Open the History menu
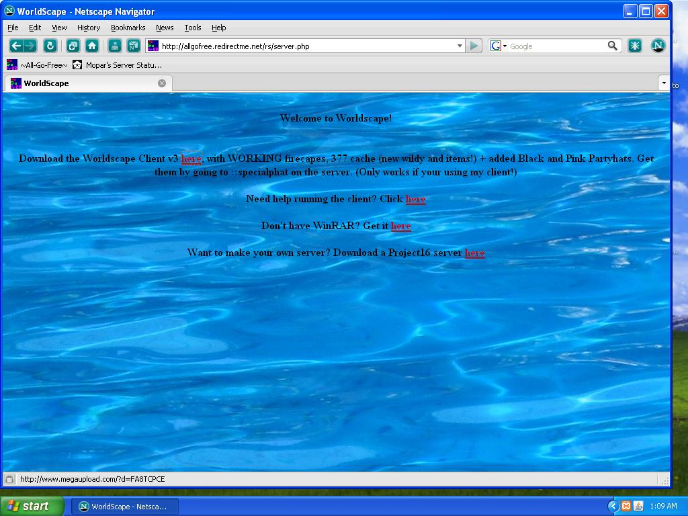Screen dimensions: 688x516 89,28
